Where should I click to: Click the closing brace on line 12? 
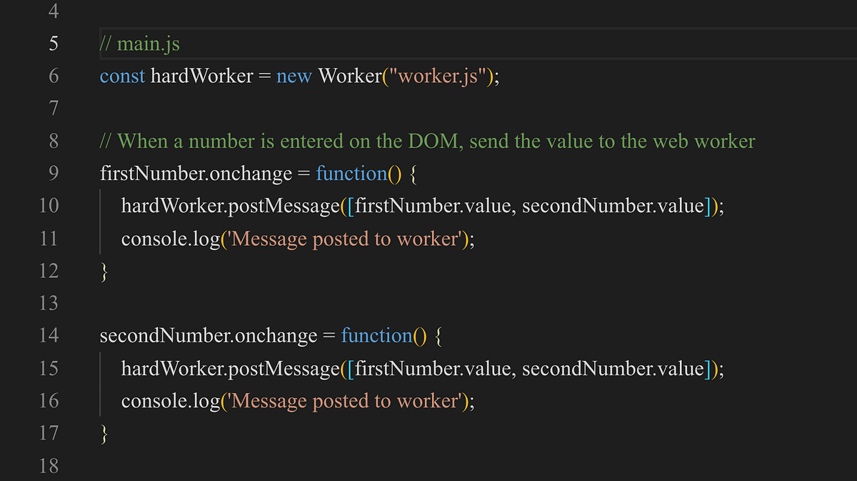click(104, 271)
